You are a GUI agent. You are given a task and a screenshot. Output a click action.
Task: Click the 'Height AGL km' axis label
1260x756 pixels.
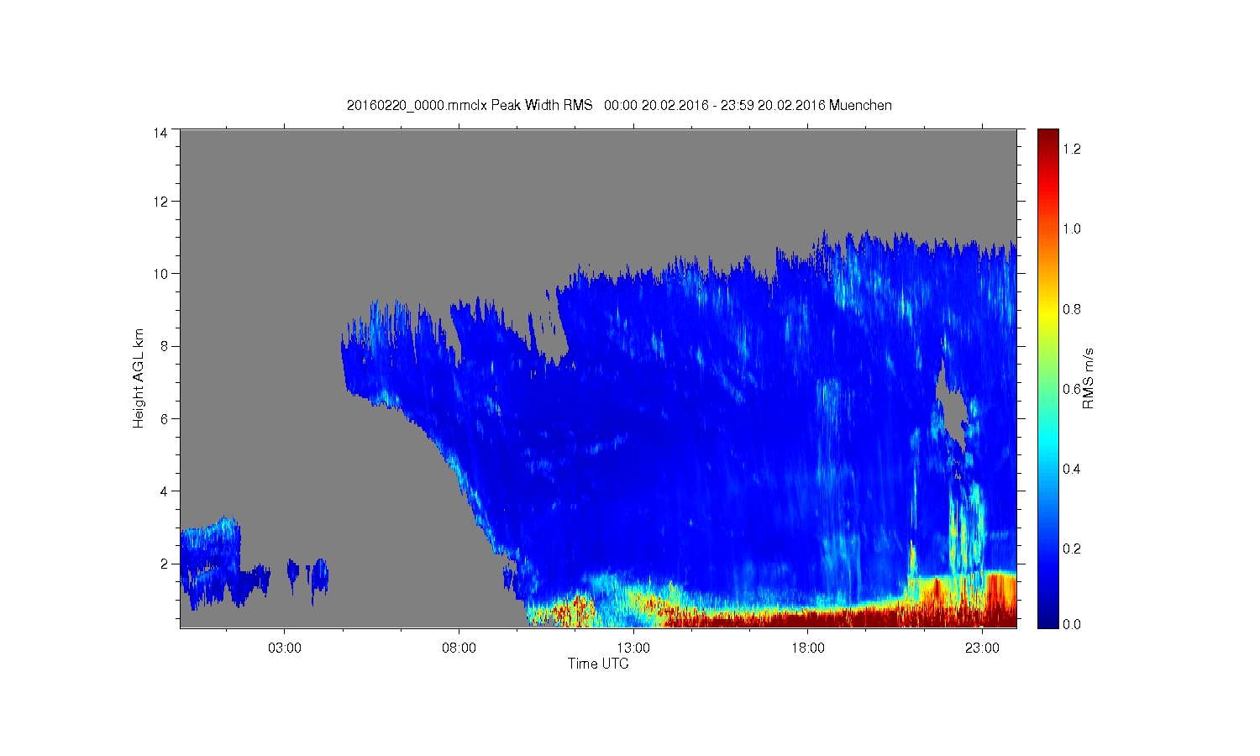(139, 378)
